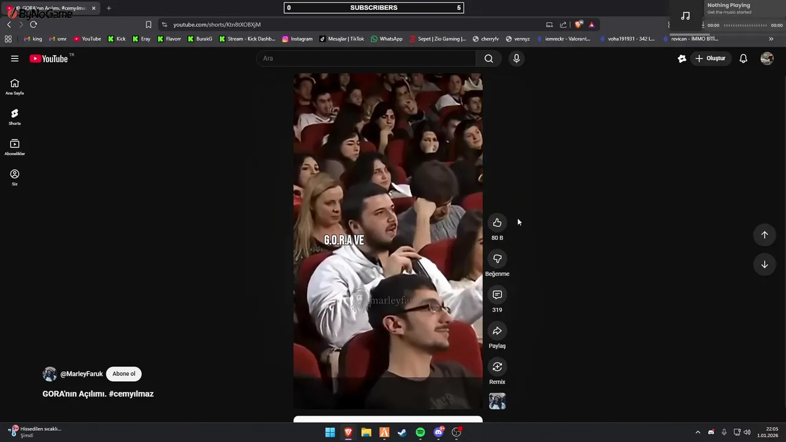Show more bookmarks with the chevron
The image size is (786, 442).
tap(771, 39)
